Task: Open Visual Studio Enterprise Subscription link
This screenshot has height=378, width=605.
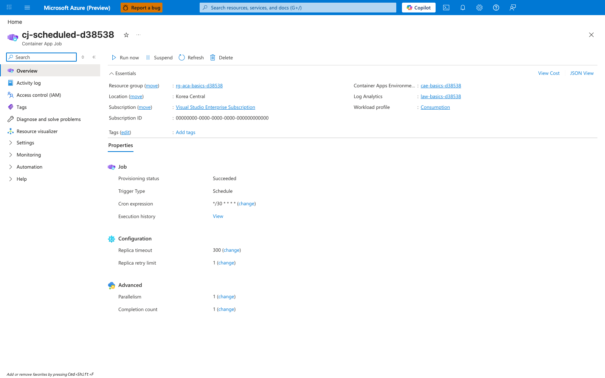Action: (x=216, y=107)
